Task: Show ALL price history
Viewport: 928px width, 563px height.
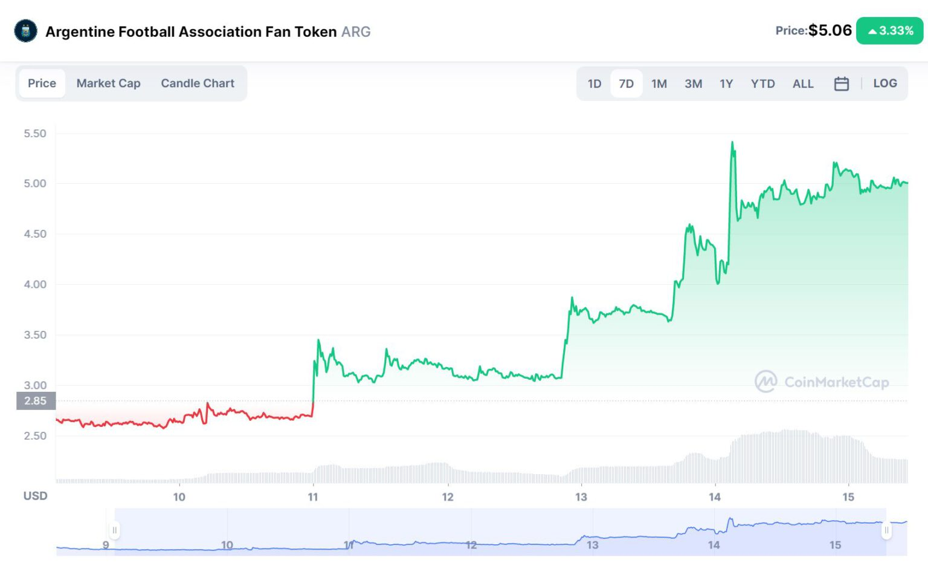Action: coord(803,83)
